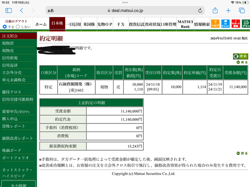Image resolution: width=250 pixels, height=187 pixels.
Task: Click the three-dots multitasking icon at top
Action: 125,3
